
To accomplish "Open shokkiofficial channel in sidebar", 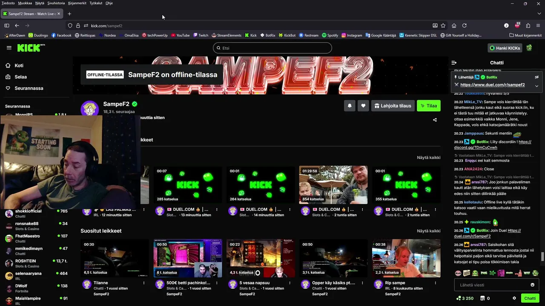I will 36,213.
